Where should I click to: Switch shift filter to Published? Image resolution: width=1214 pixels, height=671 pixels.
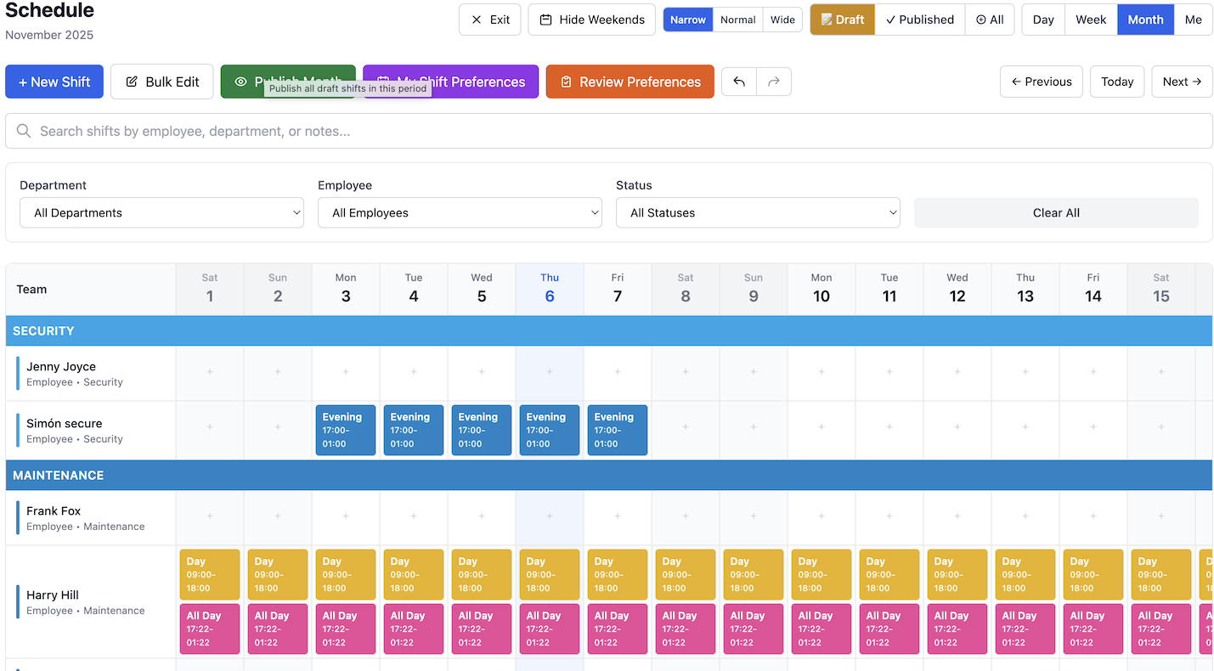919,20
